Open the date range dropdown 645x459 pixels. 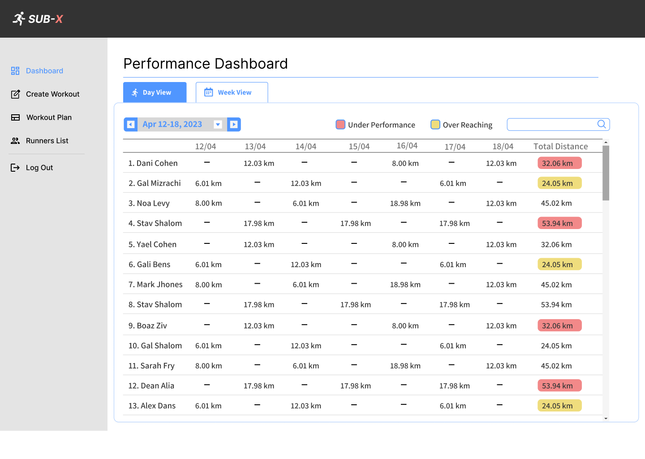click(218, 124)
